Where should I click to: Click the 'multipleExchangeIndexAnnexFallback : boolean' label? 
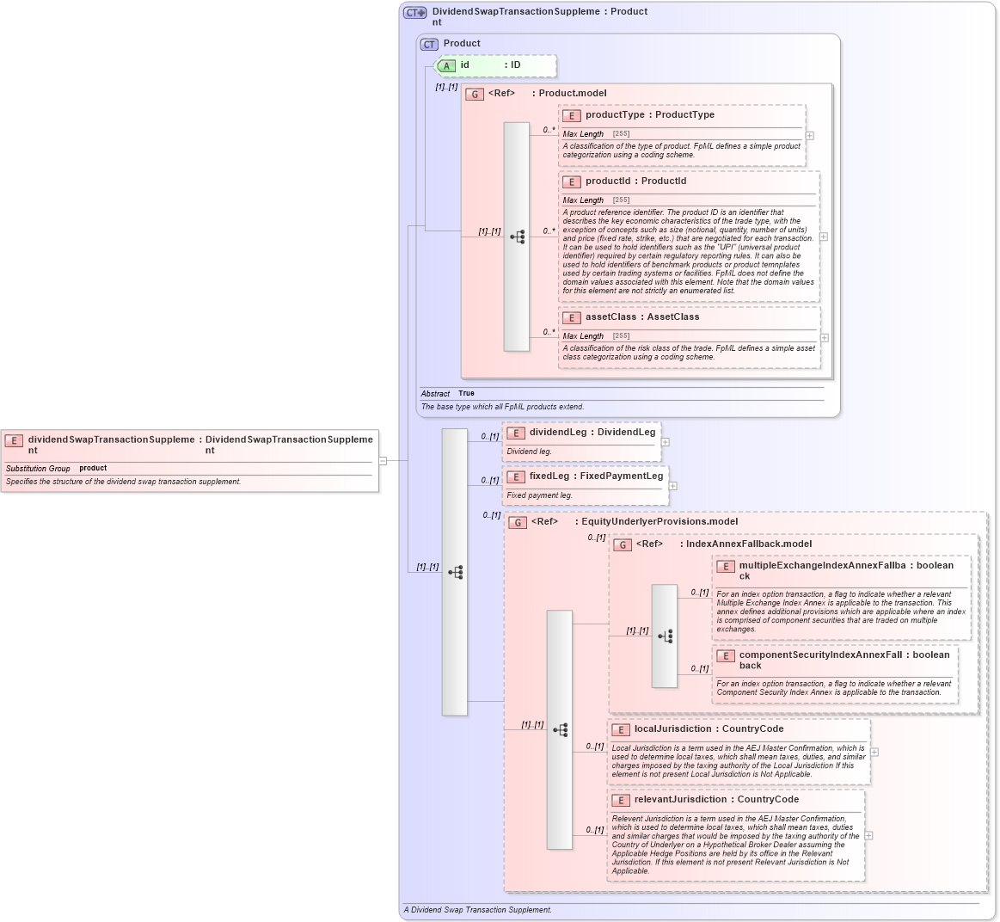(846, 571)
